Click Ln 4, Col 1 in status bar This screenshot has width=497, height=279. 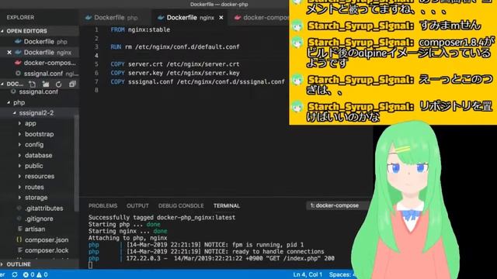308,274
